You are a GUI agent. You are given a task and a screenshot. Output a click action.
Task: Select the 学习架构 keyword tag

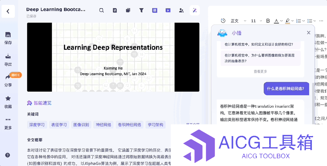pos(156,125)
